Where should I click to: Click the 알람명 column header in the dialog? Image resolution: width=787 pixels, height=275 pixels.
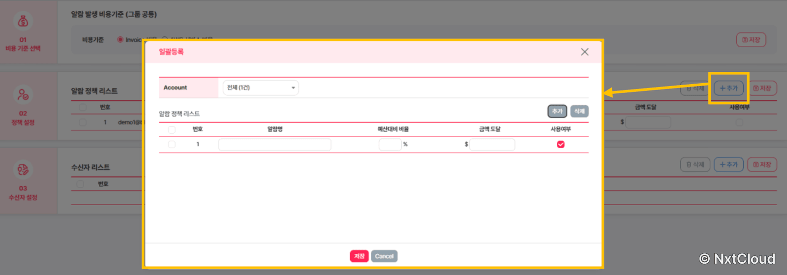[x=275, y=129]
